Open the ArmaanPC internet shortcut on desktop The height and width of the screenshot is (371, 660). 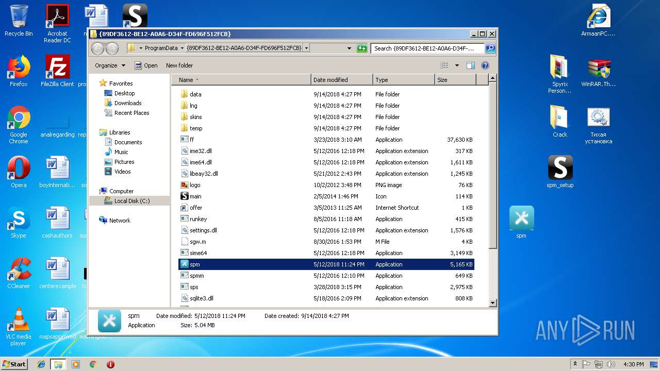click(x=599, y=21)
